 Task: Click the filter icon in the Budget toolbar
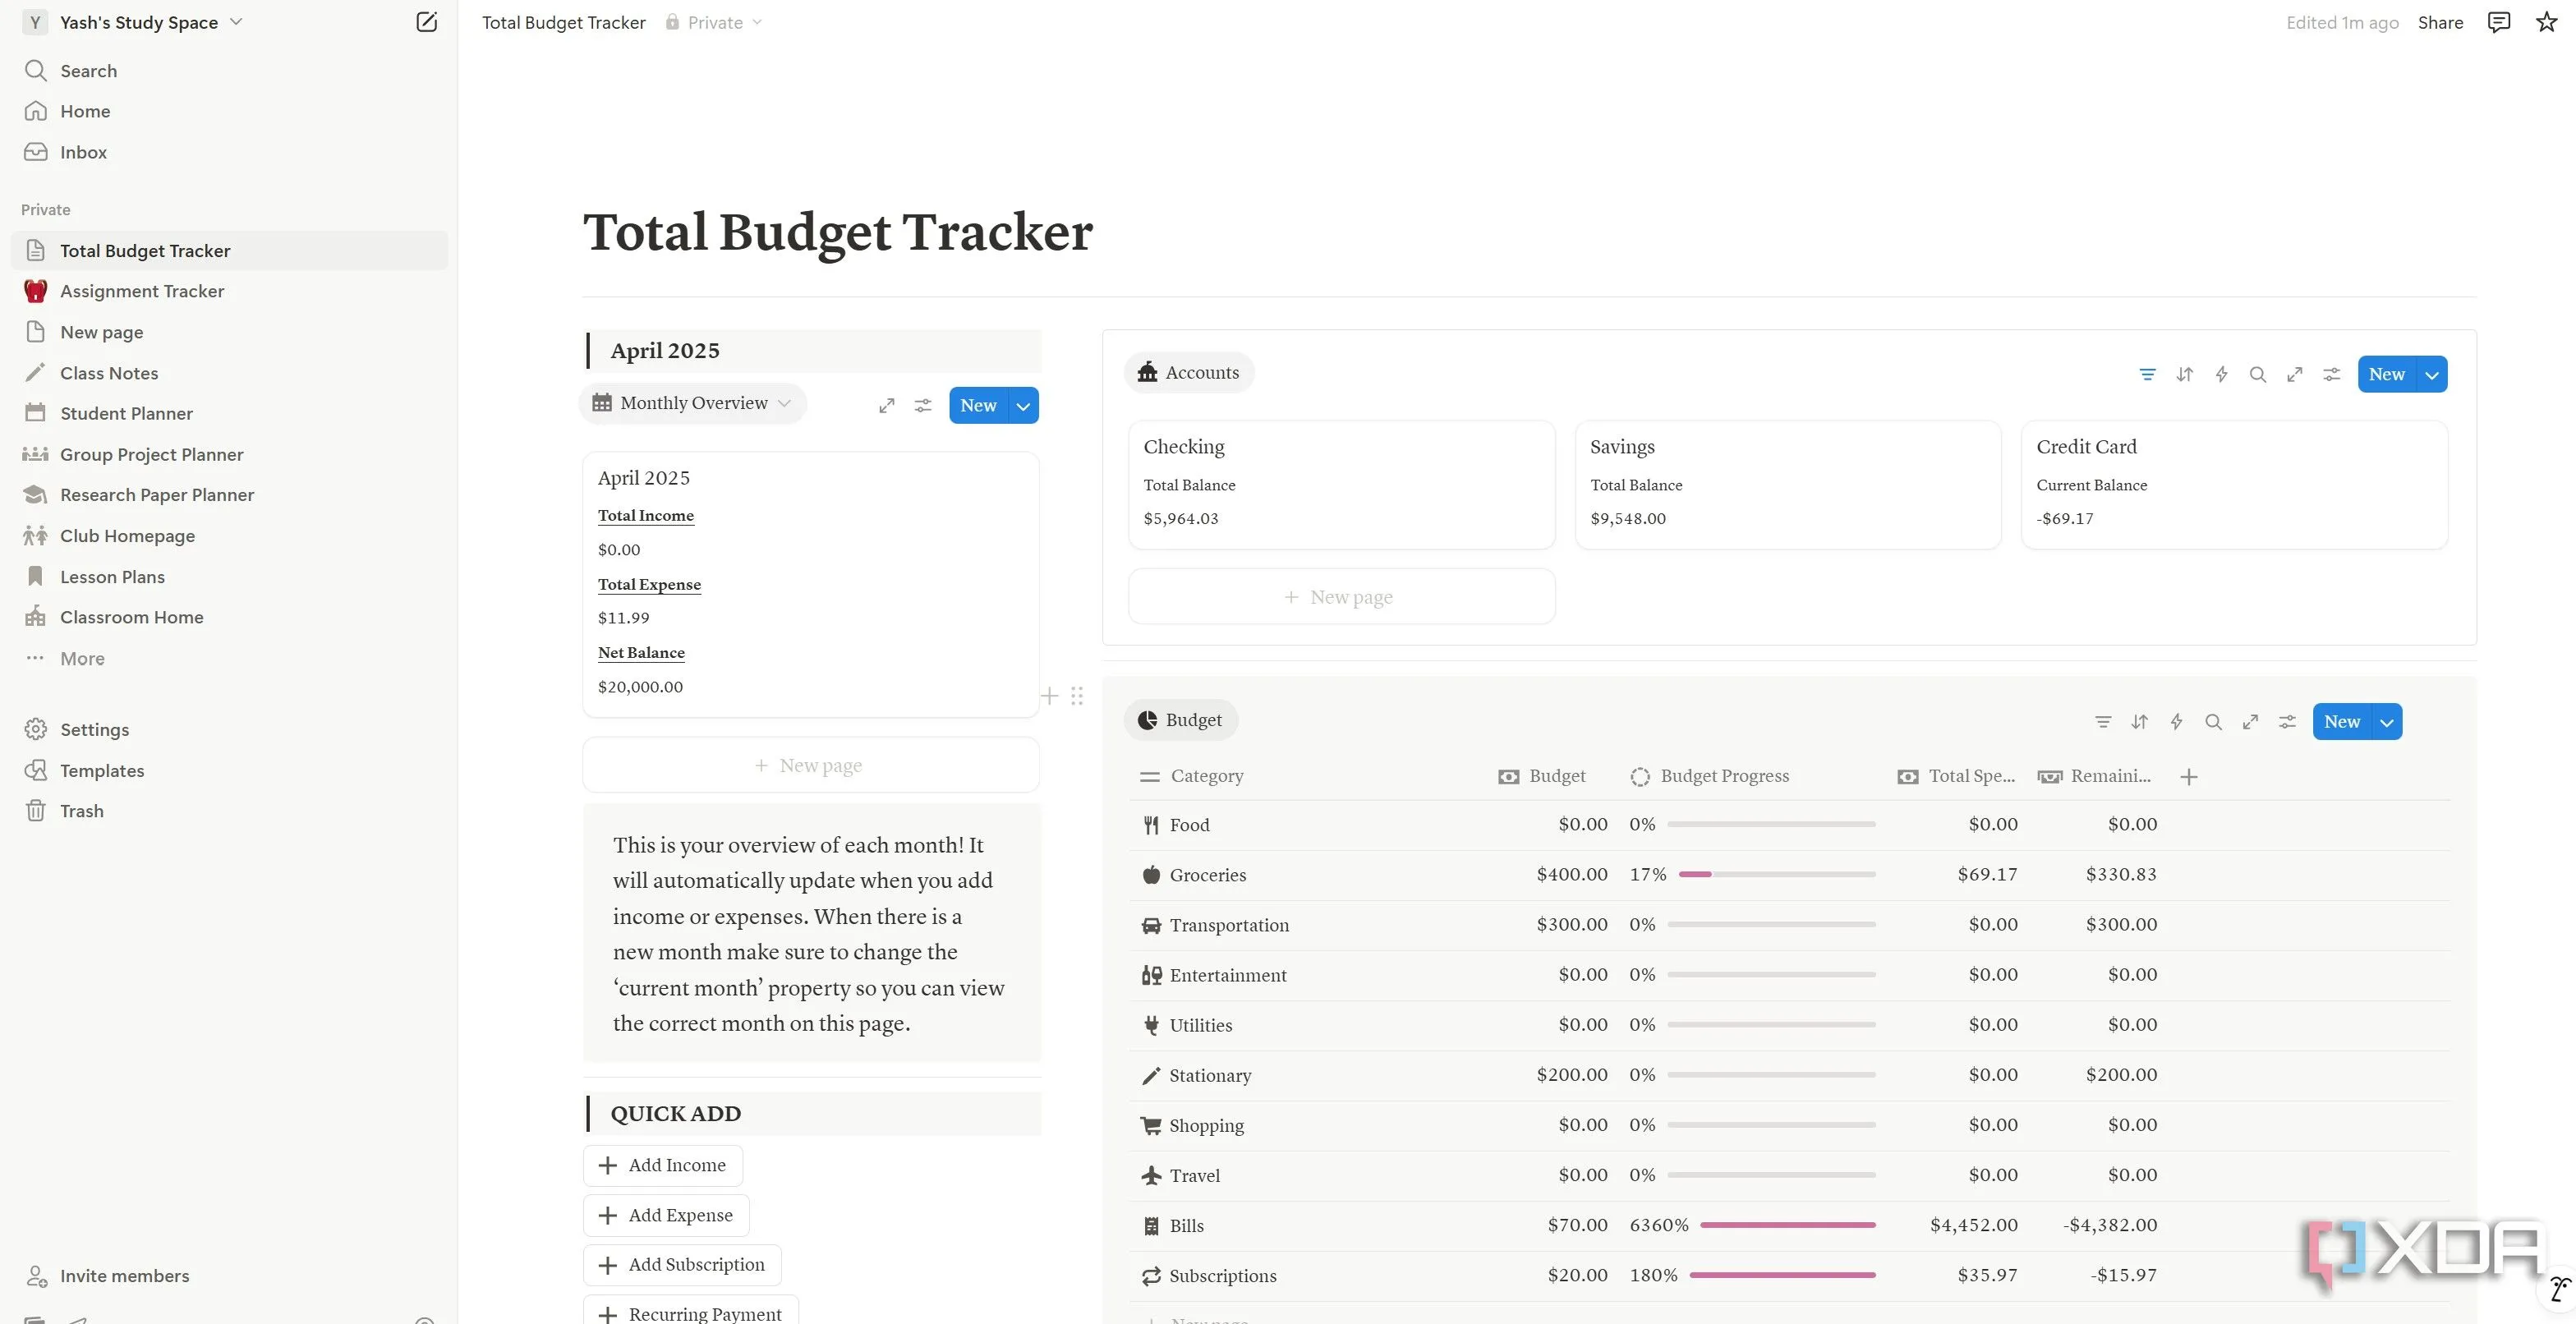coord(2103,722)
